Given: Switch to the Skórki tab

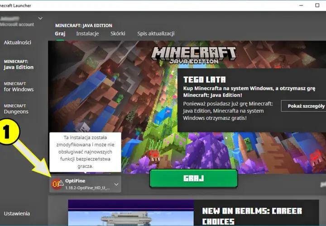Looking at the screenshot, I should pos(118,33).
